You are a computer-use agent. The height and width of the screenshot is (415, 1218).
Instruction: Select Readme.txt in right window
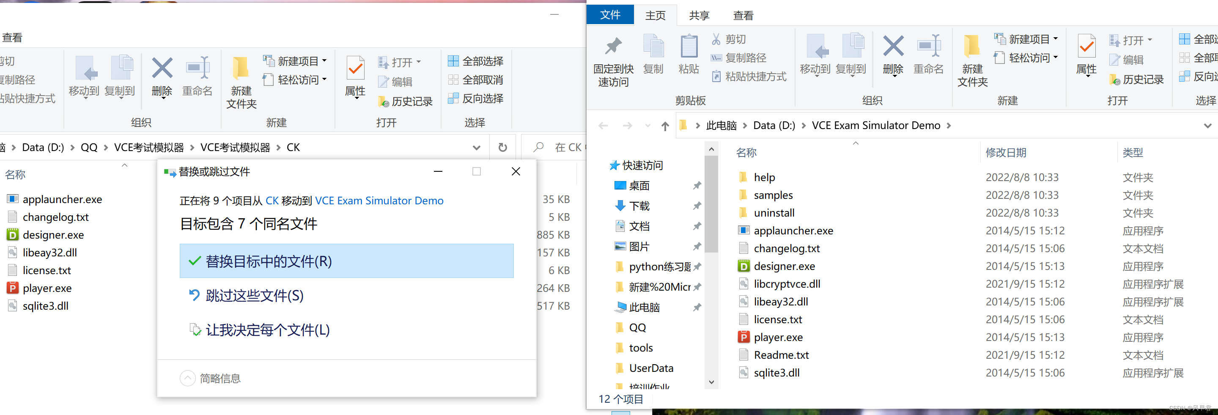coord(773,355)
